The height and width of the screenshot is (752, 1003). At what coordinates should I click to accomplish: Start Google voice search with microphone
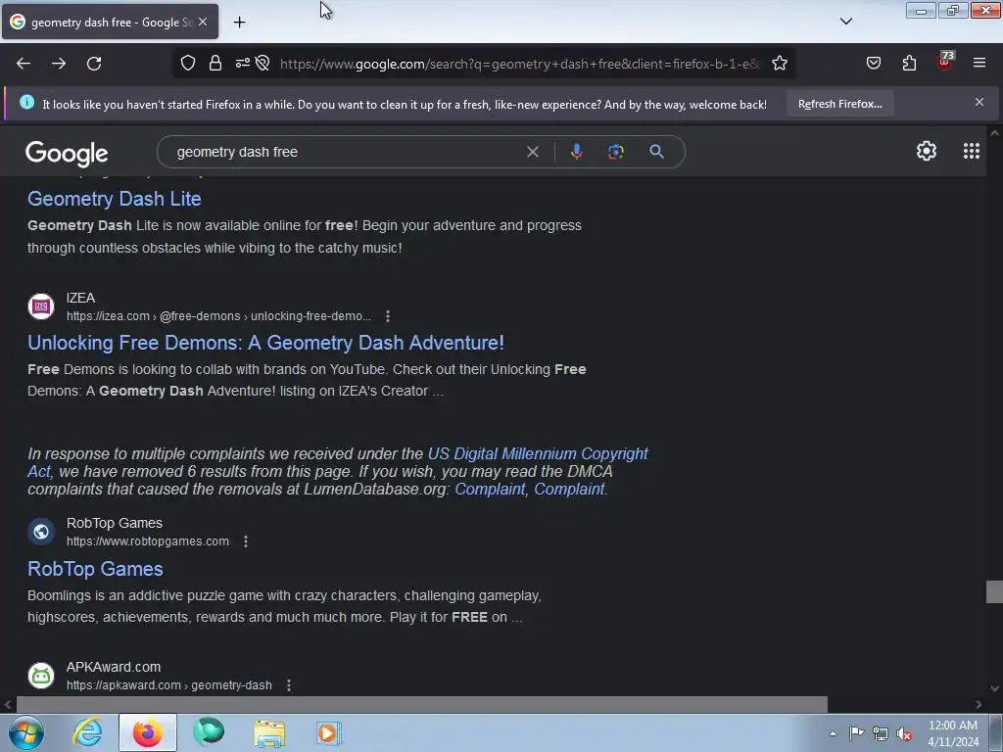point(576,152)
